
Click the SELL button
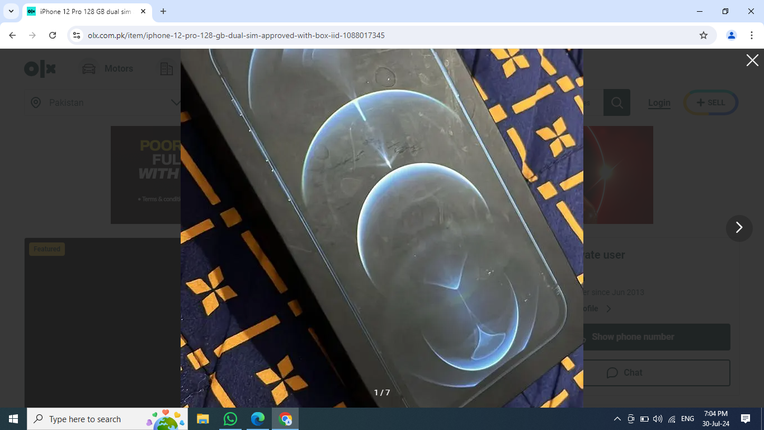pos(711,102)
